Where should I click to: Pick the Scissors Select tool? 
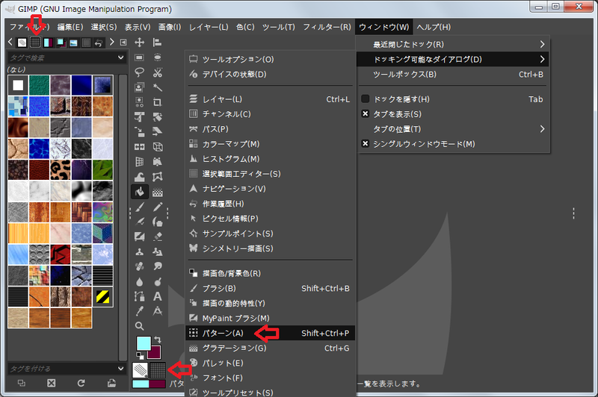point(157,72)
